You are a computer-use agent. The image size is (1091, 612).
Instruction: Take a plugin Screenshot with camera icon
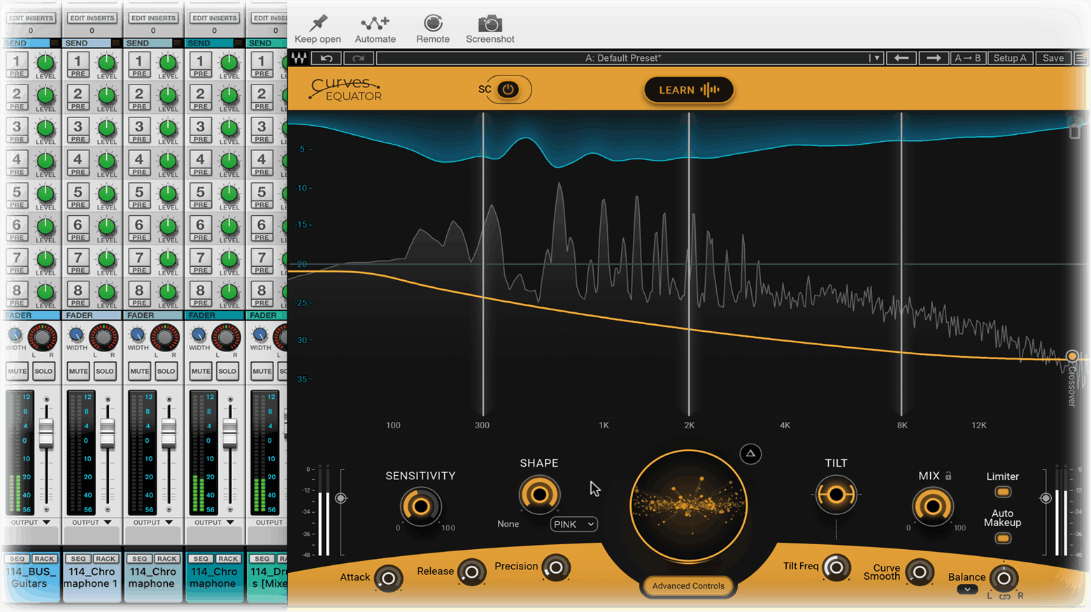pyautogui.click(x=490, y=24)
